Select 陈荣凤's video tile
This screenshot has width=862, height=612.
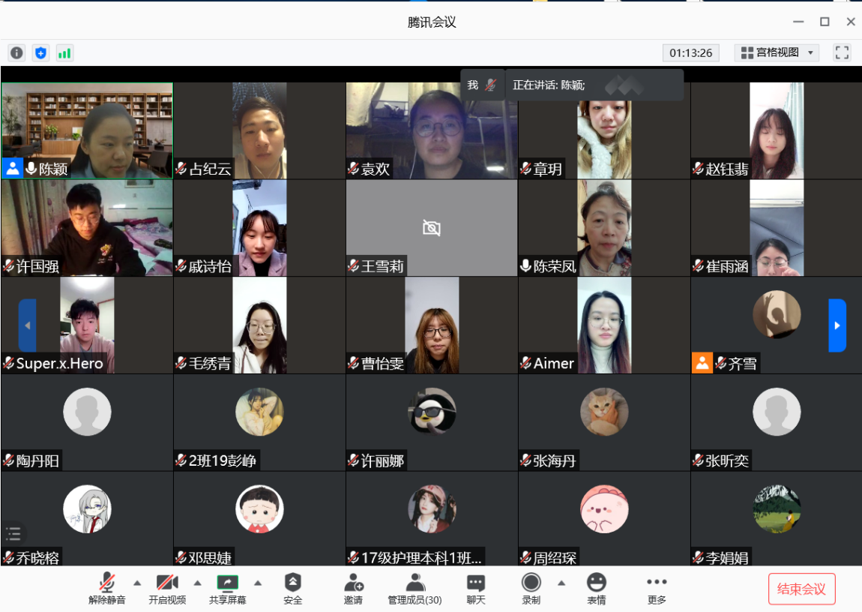pos(604,228)
